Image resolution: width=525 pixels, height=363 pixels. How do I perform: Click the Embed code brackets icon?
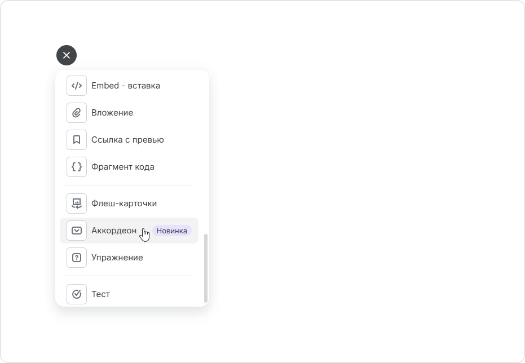click(x=77, y=86)
